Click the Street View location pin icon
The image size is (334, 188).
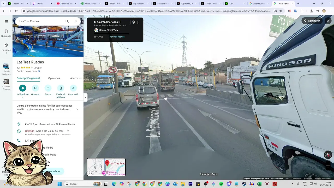(134, 22)
